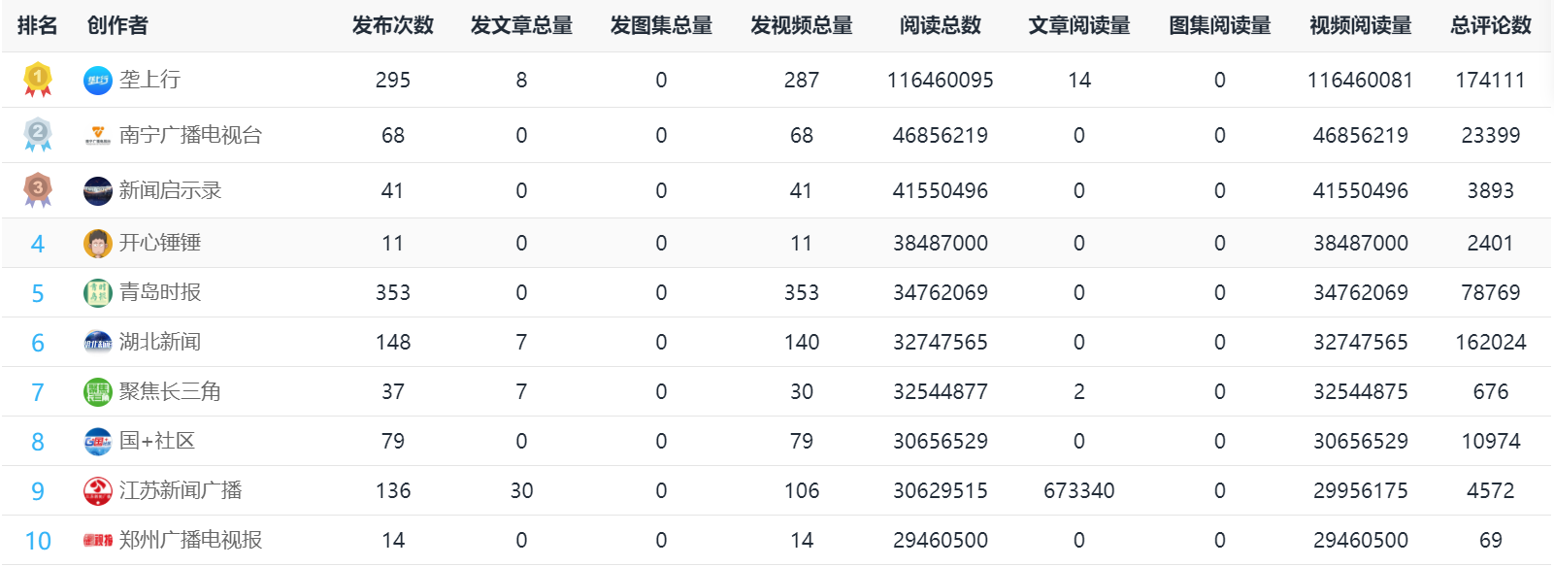Image resolution: width=1554 pixels, height=567 pixels.
Task: Click the avatar icon of 开心锤锤
Action: pos(98,244)
